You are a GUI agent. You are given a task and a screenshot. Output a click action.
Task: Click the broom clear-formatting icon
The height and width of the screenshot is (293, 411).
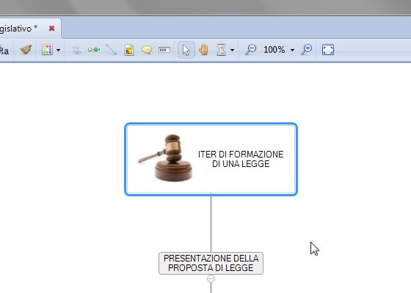(x=26, y=50)
